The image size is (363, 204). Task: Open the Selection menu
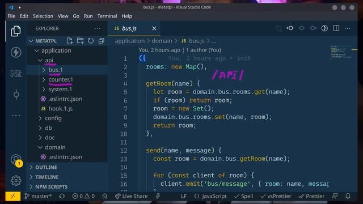pyautogui.click(x=43, y=16)
